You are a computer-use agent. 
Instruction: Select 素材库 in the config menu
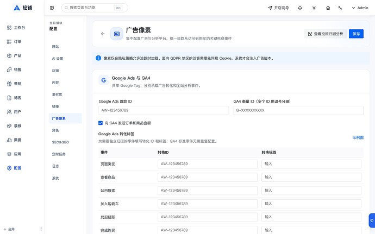pos(66,94)
